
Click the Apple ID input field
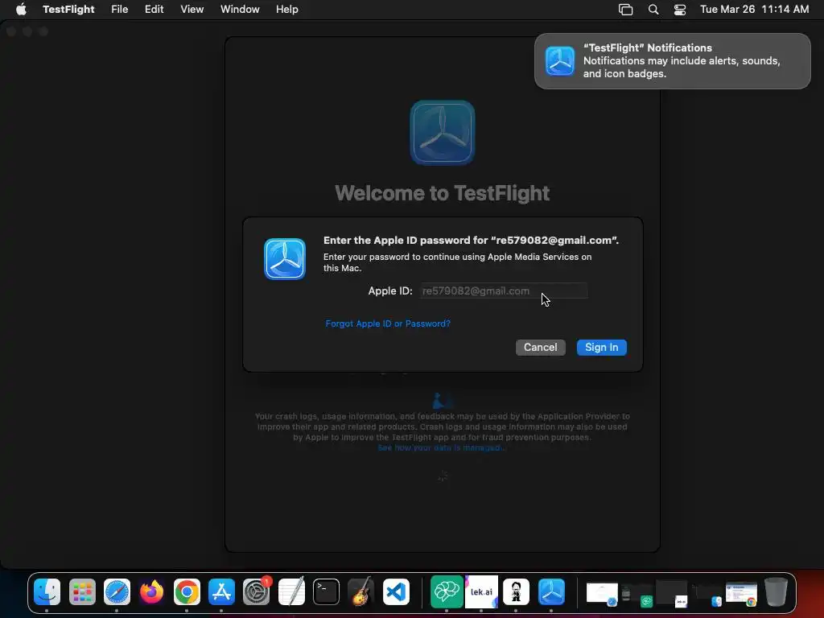504,290
